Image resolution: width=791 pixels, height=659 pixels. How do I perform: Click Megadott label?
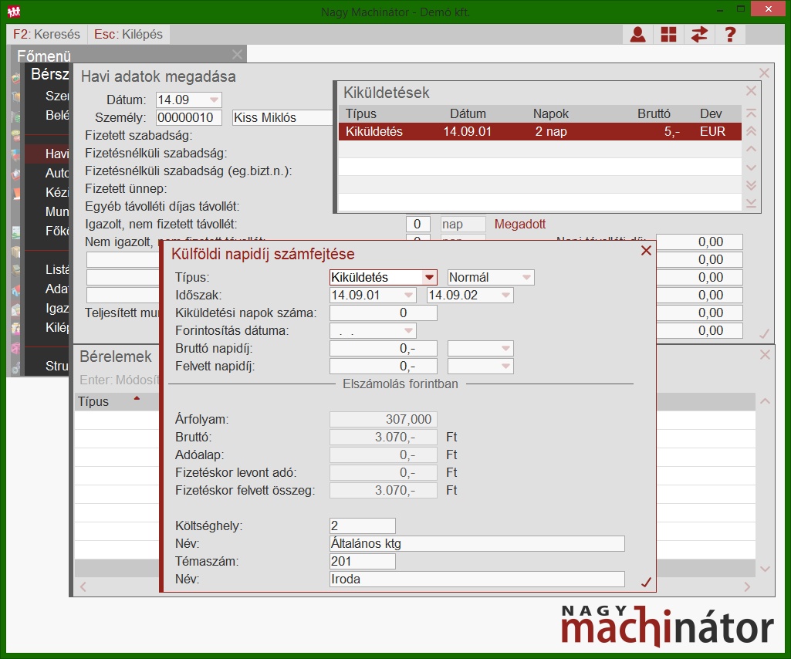click(x=519, y=224)
